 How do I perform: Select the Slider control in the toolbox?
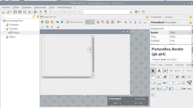pos(189,71)
